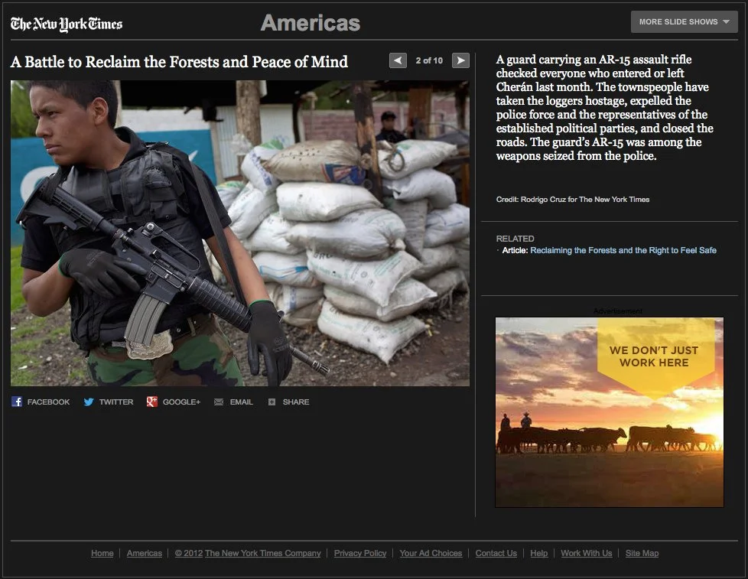Open additional sharing options via Share icon
748x579 pixels.
tap(289, 402)
